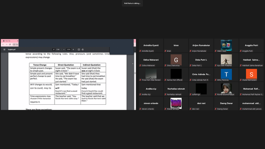The width and height of the screenshot is (265, 149).
Task: Click the fit-to-page icon in PDF toolbar
Action: tap(79, 50)
